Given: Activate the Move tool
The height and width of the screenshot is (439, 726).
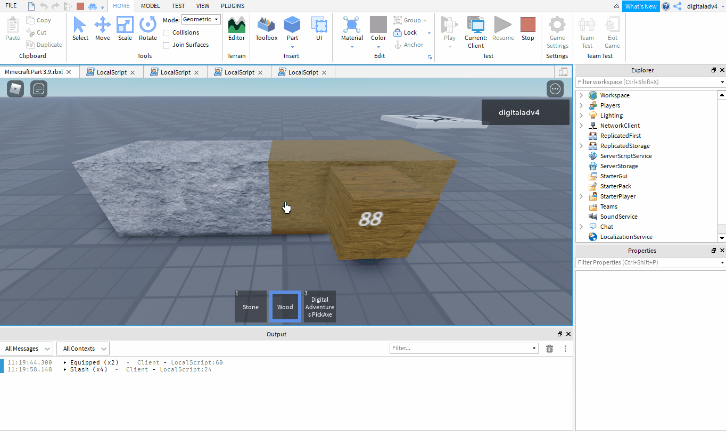Looking at the screenshot, I should tap(103, 29).
